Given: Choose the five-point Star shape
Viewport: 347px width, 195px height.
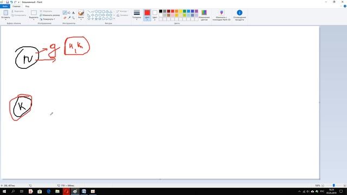Looking at the screenshot, I should (x=97, y=18).
